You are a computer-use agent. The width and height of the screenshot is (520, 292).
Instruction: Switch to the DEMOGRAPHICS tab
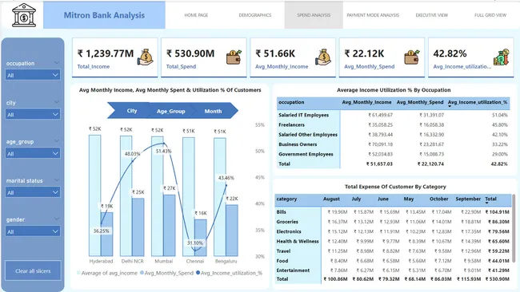(x=255, y=15)
